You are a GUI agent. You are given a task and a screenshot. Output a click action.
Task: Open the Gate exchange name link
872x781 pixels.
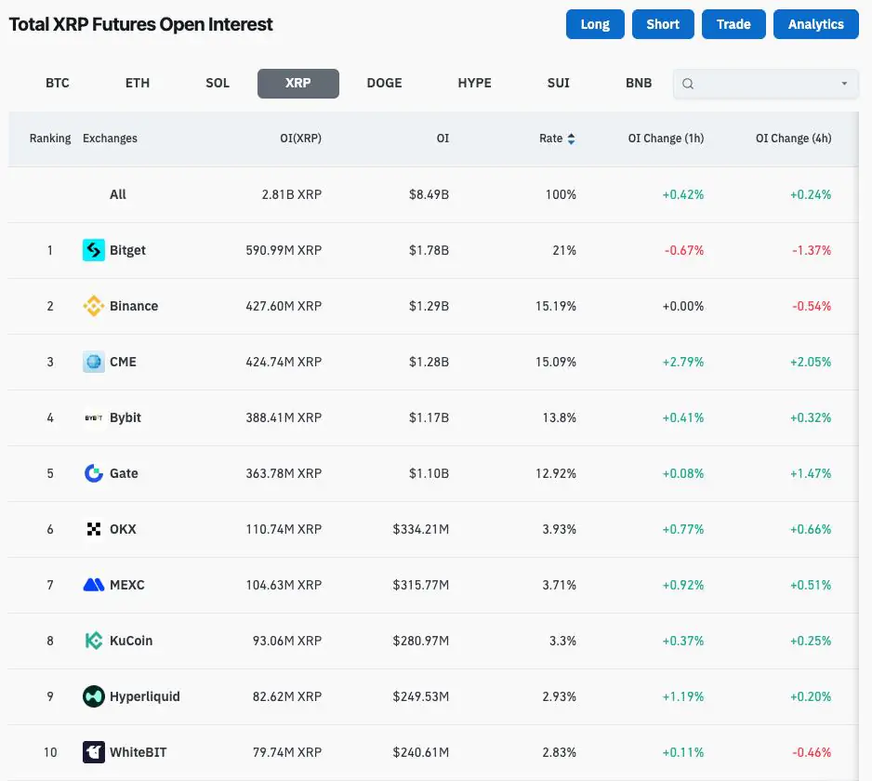tap(124, 473)
